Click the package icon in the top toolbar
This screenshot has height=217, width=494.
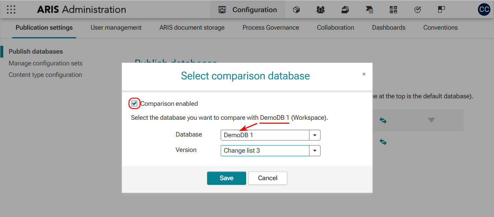pyautogui.click(x=296, y=10)
